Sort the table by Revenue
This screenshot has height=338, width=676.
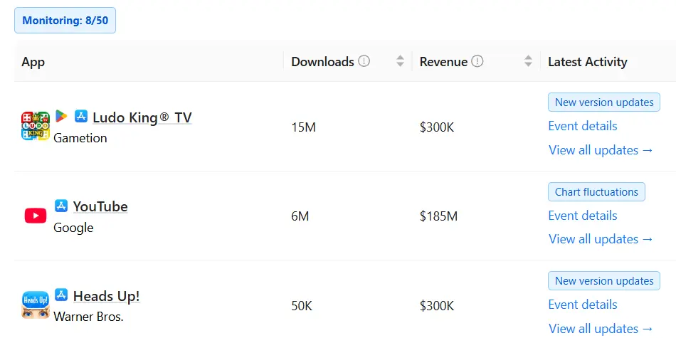pyautogui.click(x=528, y=61)
